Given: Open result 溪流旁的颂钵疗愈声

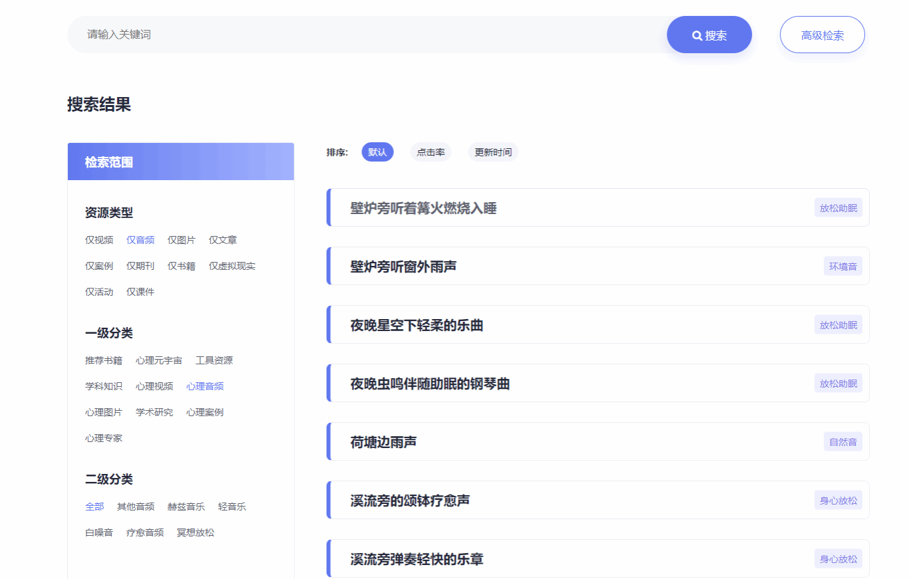Looking at the screenshot, I should pyautogui.click(x=410, y=501).
